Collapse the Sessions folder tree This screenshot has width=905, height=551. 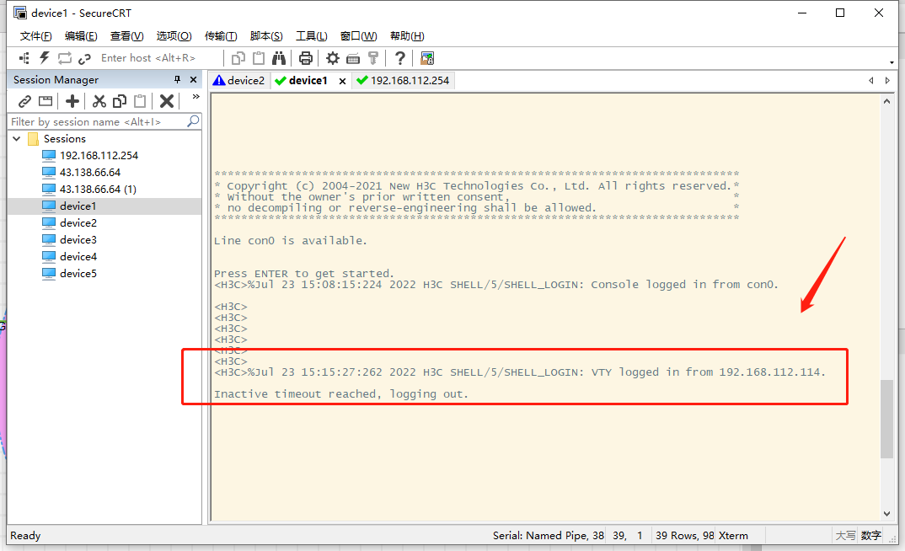coord(17,138)
